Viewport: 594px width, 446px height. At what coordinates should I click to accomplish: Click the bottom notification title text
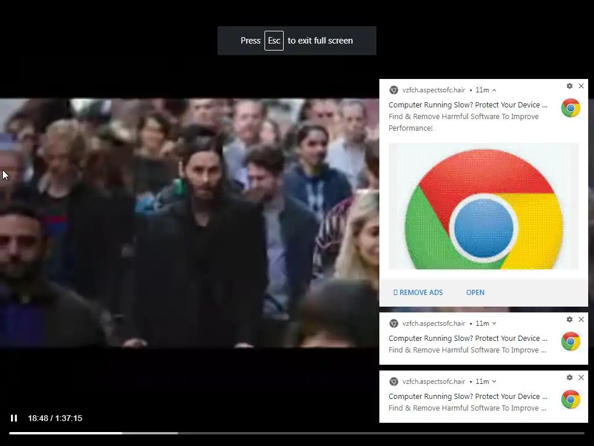pyautogui.click(x=468, y=396)
